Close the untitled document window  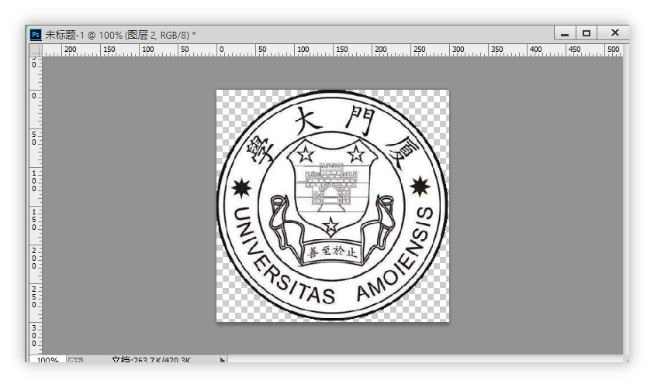pos(614,33)
